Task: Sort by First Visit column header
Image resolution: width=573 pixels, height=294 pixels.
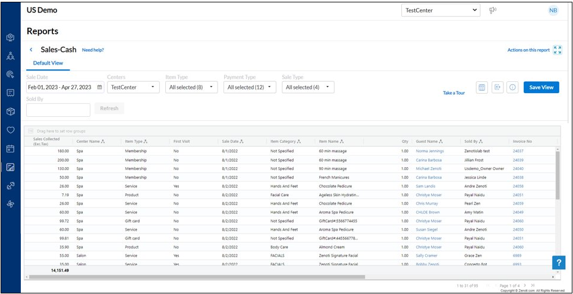Action: (182, 141)
